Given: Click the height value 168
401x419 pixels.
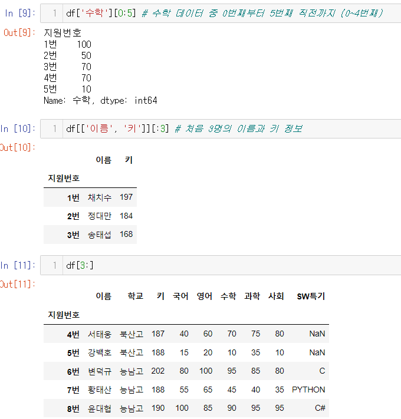Looking at the screenshot, I should tap(126, 235).
